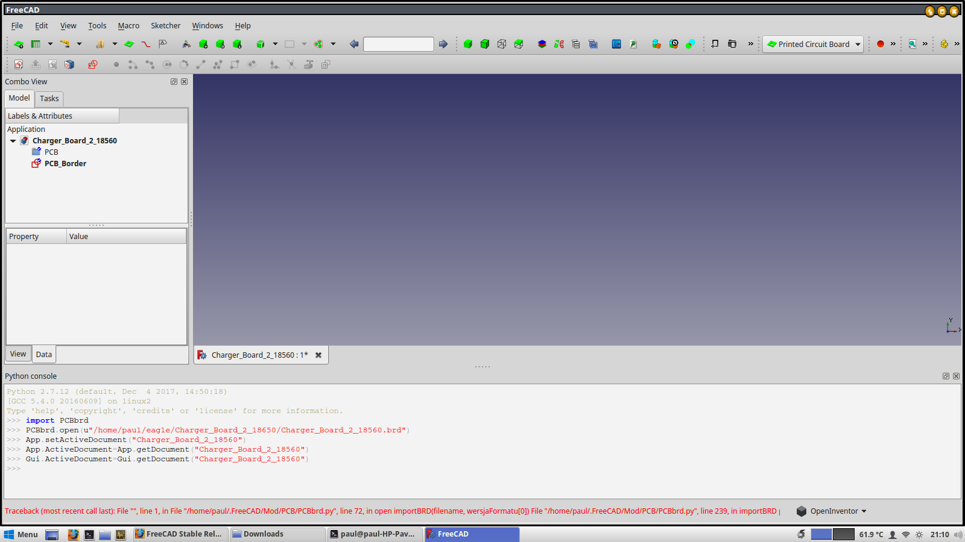Open the spreadsheet icon dropdown arrow
The width and height of the screenshot is (965, 542).
(x=50, y=44)
